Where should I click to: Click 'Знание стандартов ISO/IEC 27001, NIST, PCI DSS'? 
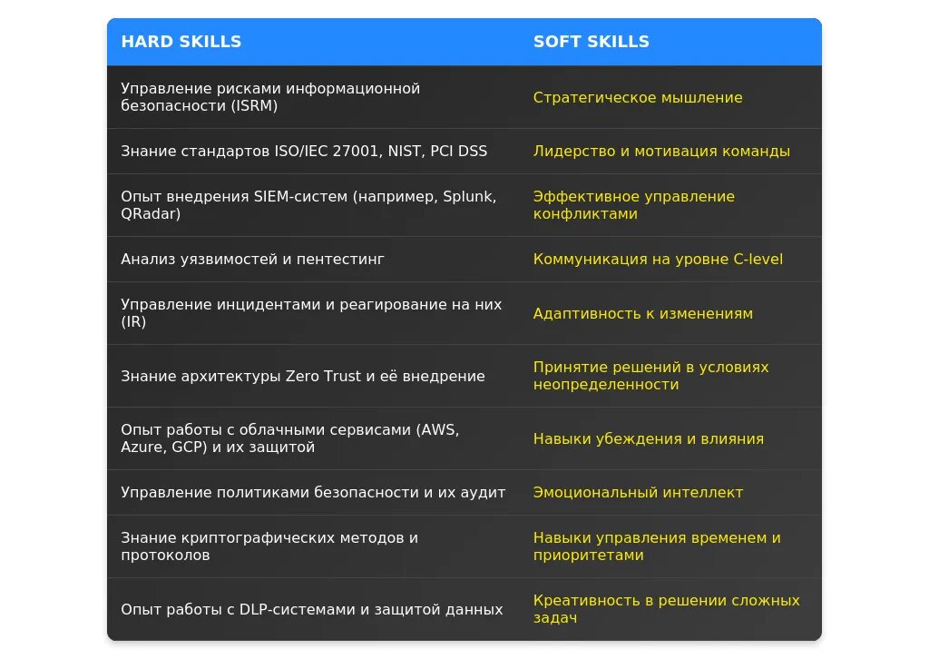[x=313, y=151]
